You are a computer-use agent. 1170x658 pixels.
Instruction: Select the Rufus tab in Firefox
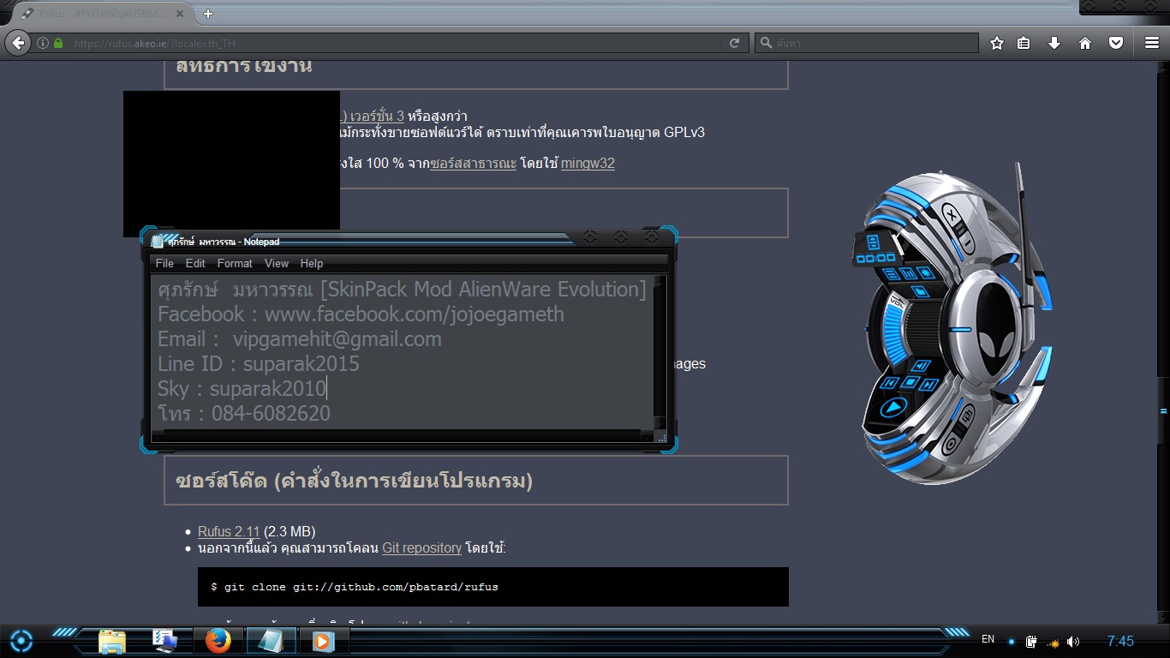[x=101, y=14]
